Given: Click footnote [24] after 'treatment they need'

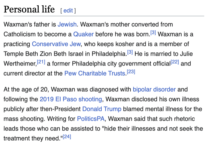Looking at the screenshot, I should 67,137.
